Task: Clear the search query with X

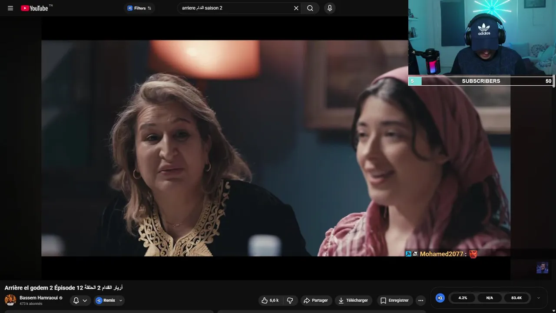Action: point(296,8)
